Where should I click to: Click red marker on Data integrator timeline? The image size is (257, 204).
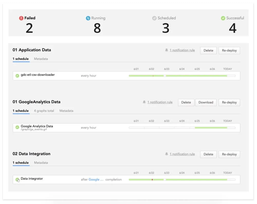click(x=152, y=180)
